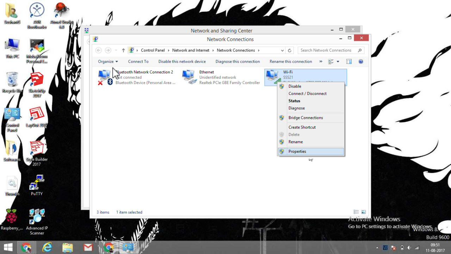Launch MobaXterm Personal Edition shortcut
451x254 pixels.
pyautogui.click(x=37, y=51)
